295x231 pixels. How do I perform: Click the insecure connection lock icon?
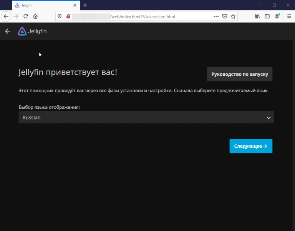pos(68,17)
